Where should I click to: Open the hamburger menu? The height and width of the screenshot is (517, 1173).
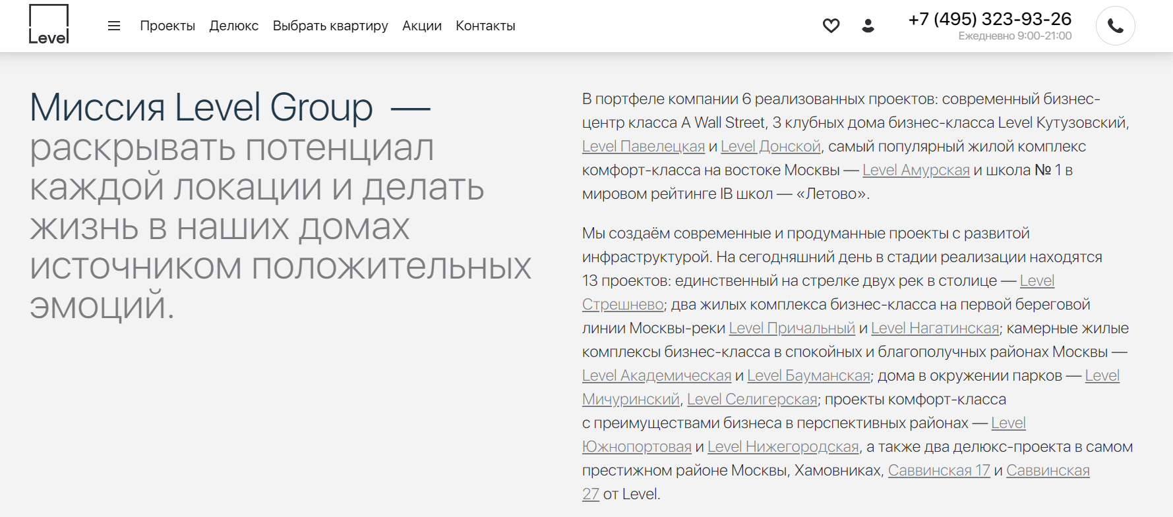tap(114, 26)
